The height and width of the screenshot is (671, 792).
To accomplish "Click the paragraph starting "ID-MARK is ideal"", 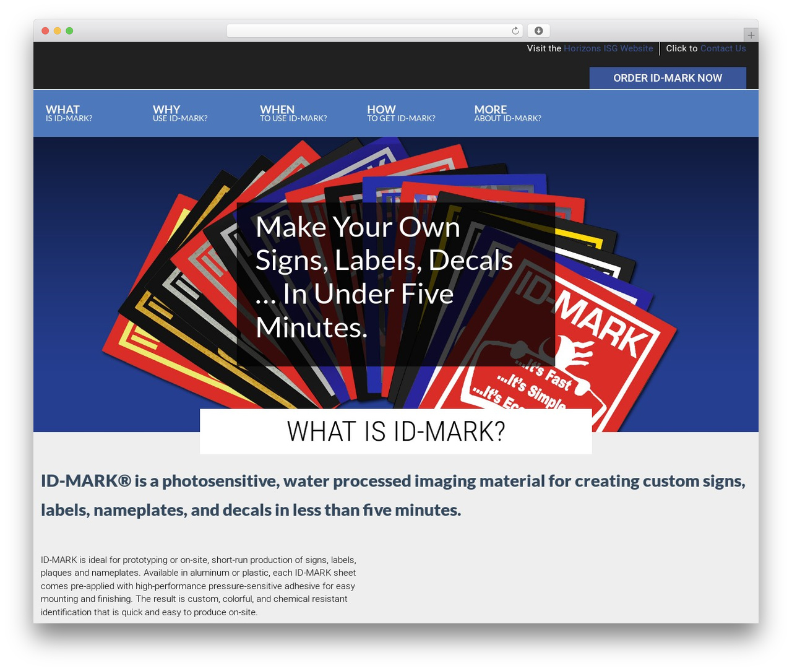I will (x=199, y=586).
